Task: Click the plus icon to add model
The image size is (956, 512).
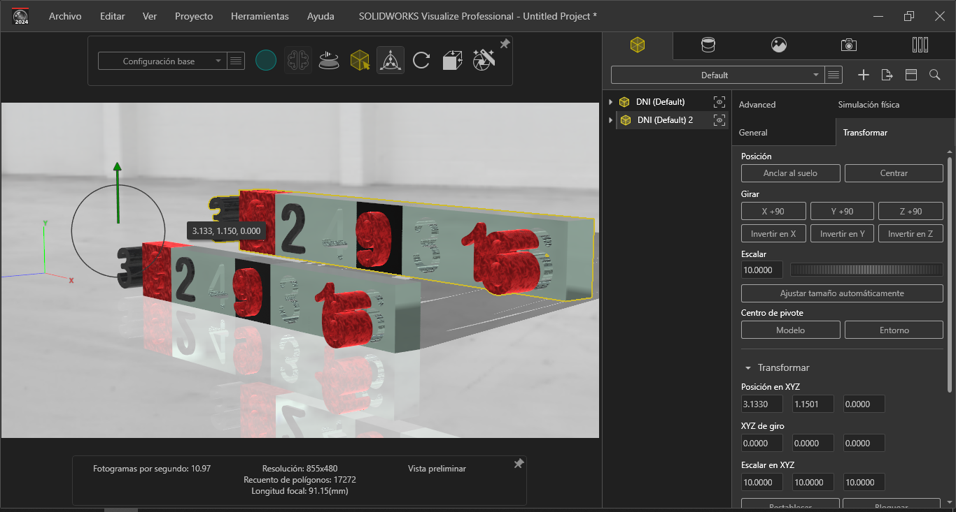Action: 864,75
